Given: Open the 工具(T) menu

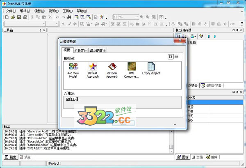Looking at the screenshot, I should (x=68, y=11).
